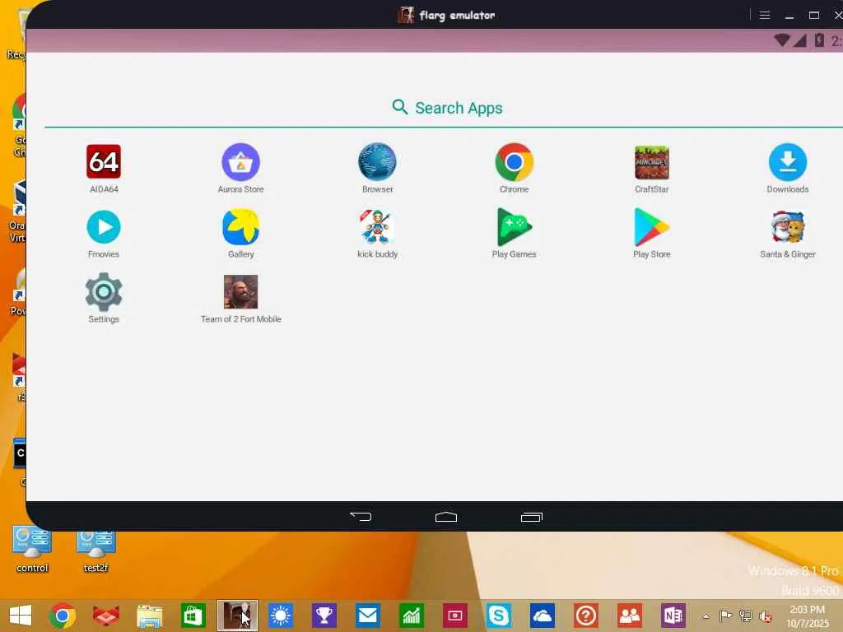Select the test2f desktop shortcut
The image size is (843, 632).
[95, 551]
